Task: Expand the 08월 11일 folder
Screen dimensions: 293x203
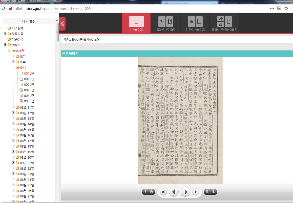Action: coord(13,107)
